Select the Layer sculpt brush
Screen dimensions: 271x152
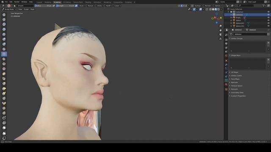(x=4, y=34)
